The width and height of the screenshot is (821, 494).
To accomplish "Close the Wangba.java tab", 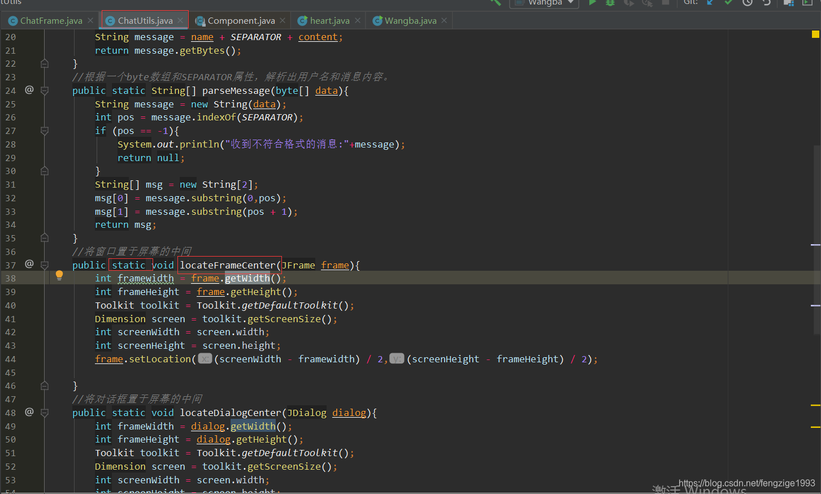I will [444, 20].
